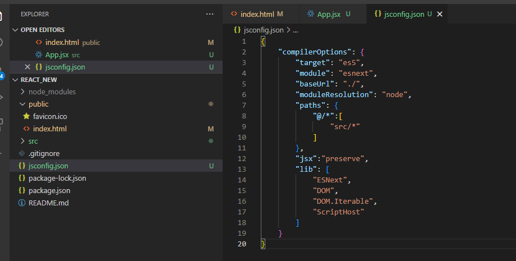Click the braces icon of package-lock.json
The height and width of the screenshot is (261, 516).
coord(22,178)
